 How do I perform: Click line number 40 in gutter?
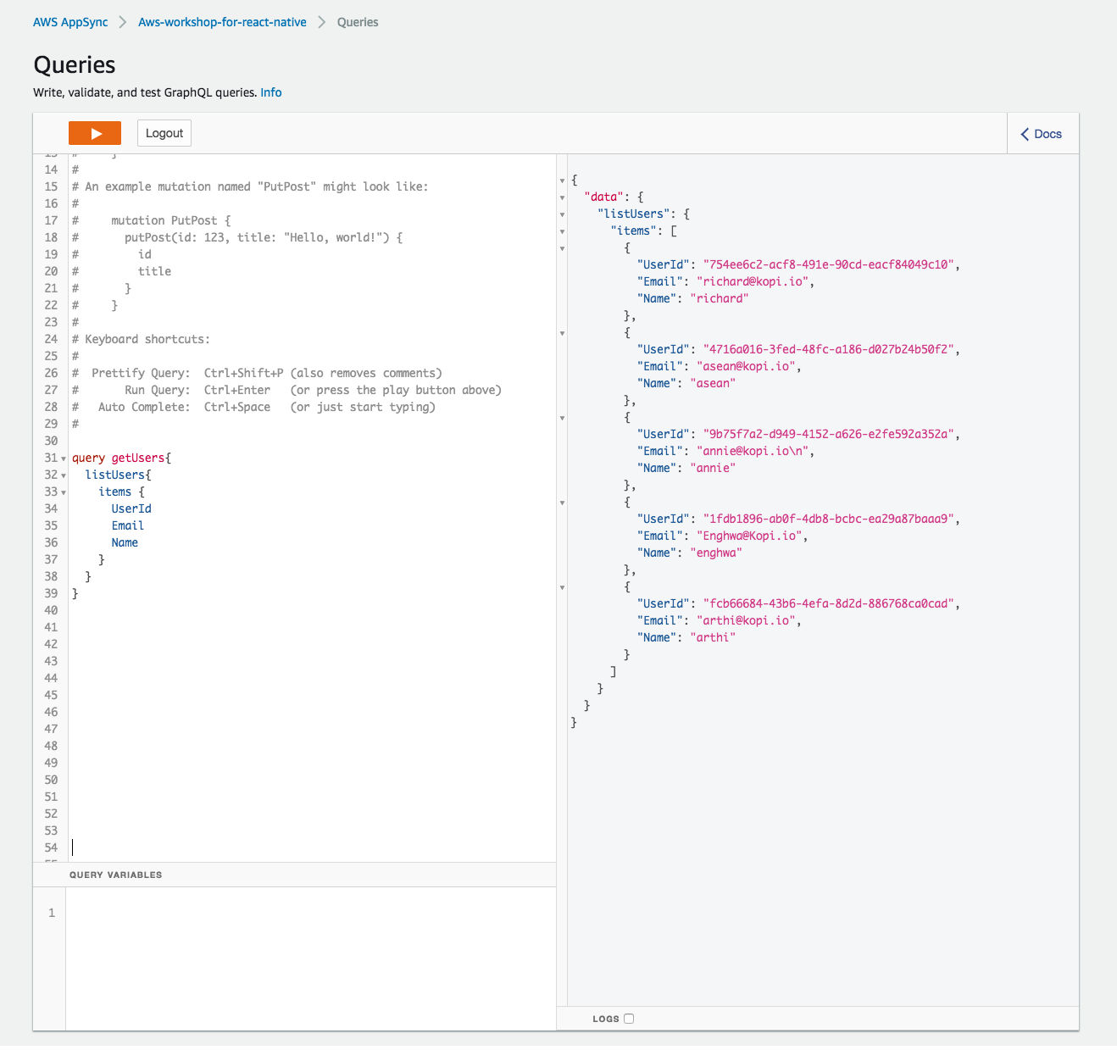pos(51,610)
